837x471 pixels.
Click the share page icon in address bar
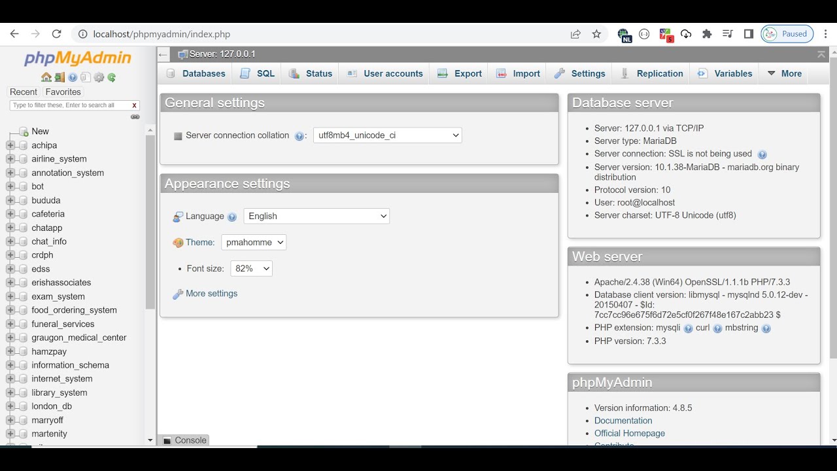point(575,34)
